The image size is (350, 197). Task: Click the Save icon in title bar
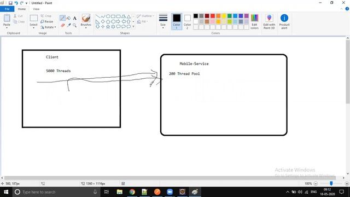(x=10, y=3)
